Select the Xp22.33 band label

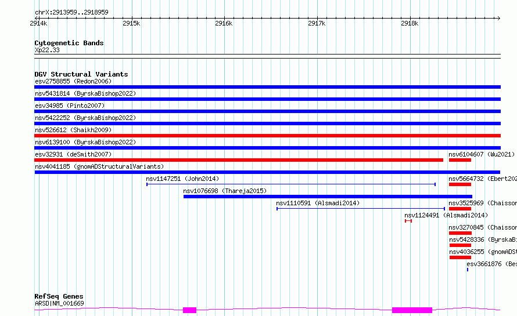click(47, 50)
